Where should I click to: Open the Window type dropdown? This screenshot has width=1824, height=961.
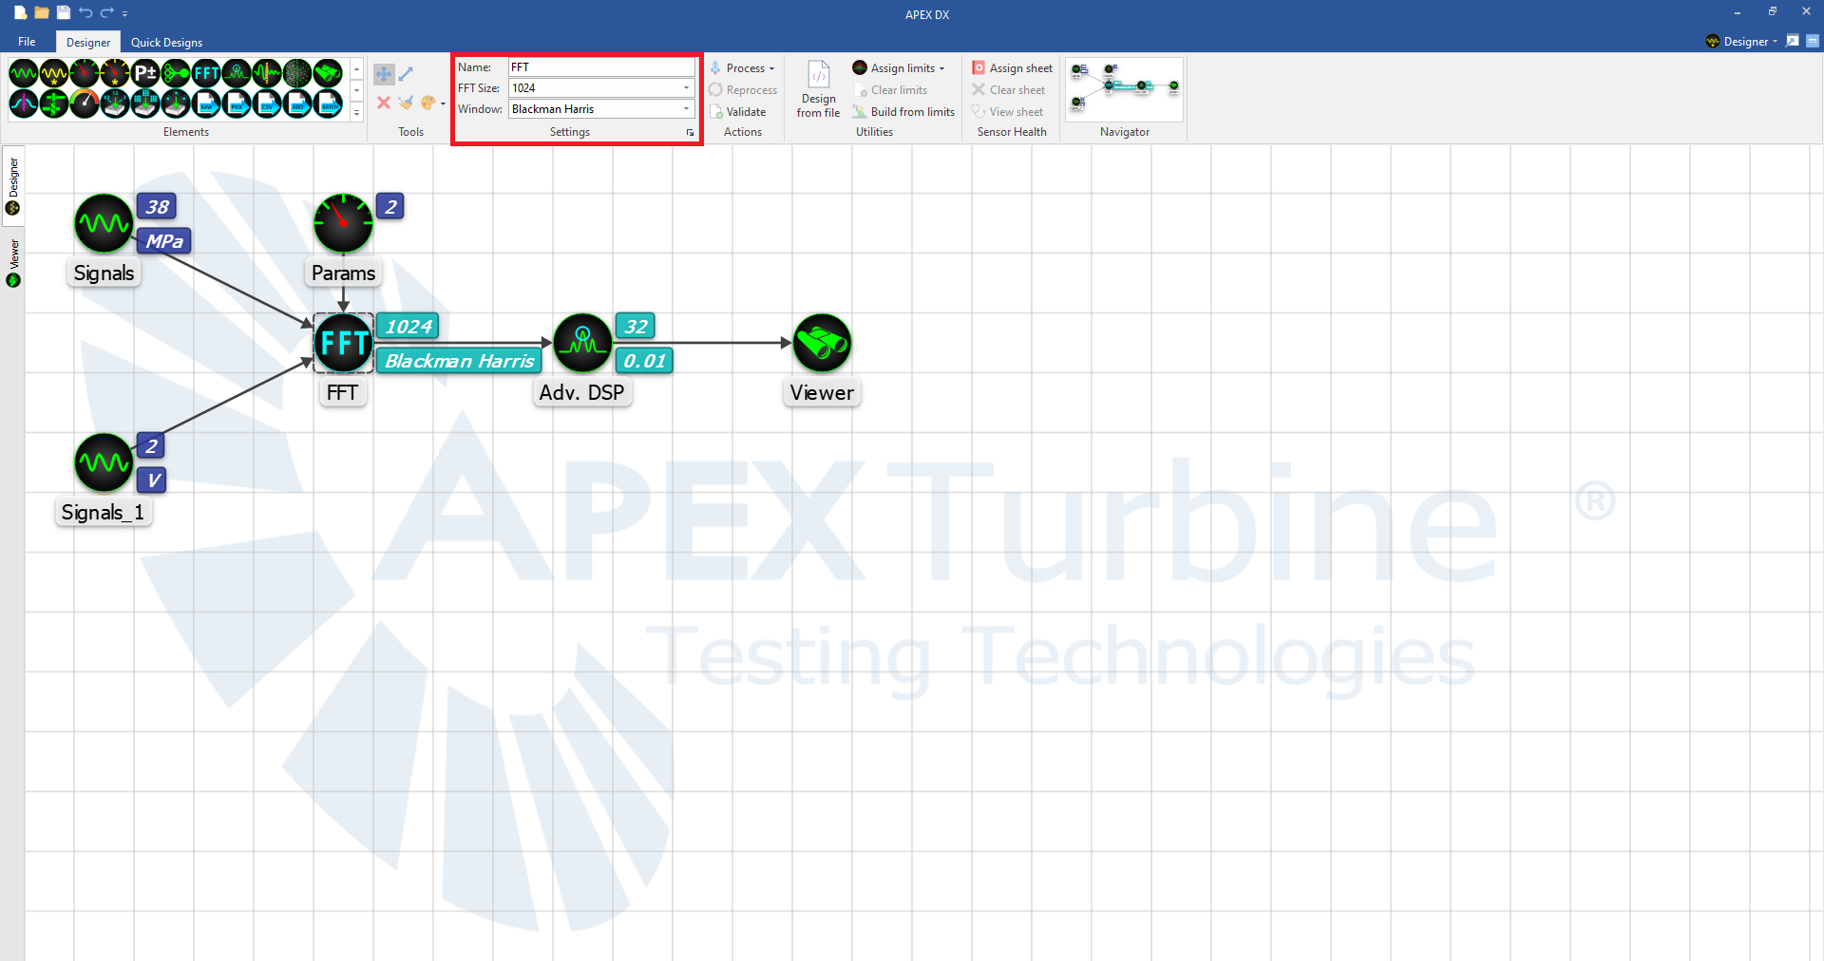click(x=686, y=109)
